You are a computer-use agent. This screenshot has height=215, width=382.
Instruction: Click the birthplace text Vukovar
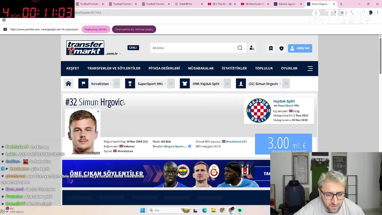tap(129, 146)
